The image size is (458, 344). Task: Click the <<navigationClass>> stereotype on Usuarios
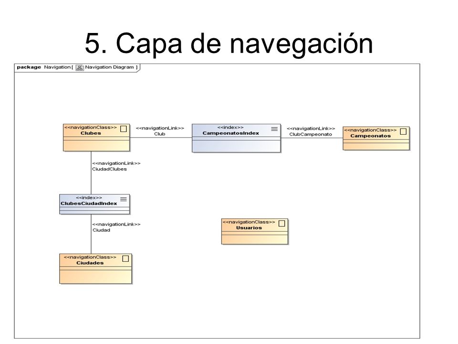(249, 222)
